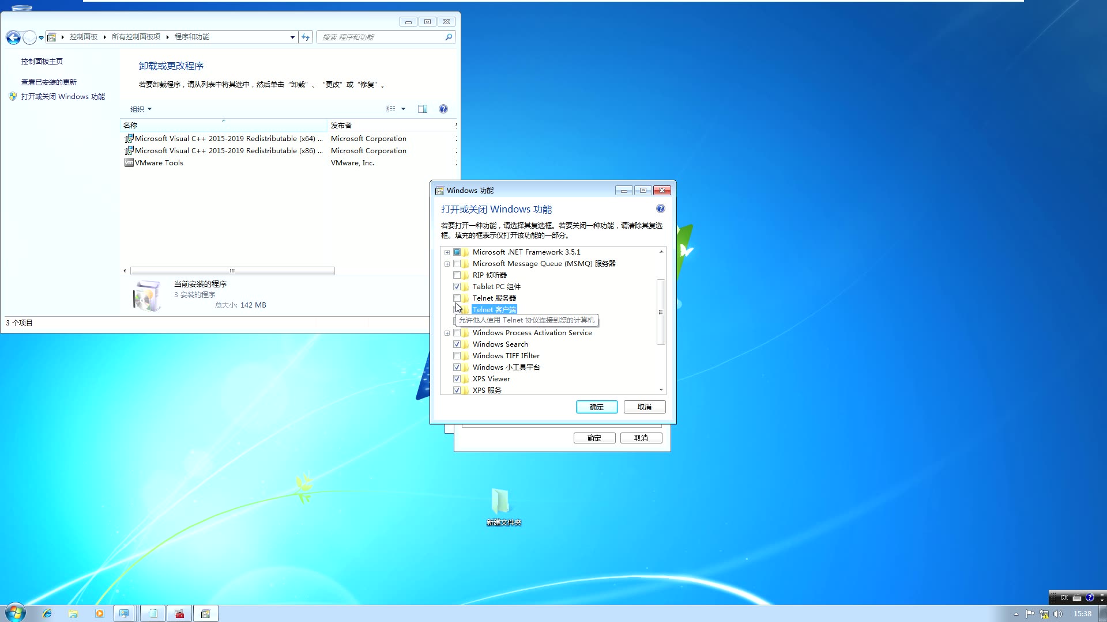Click the search magnifier in Programs and Features

(449, 37)
